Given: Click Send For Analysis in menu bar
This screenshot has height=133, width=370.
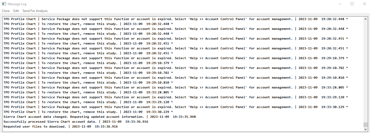Looking at the screenshot, I should click(35, 11).
